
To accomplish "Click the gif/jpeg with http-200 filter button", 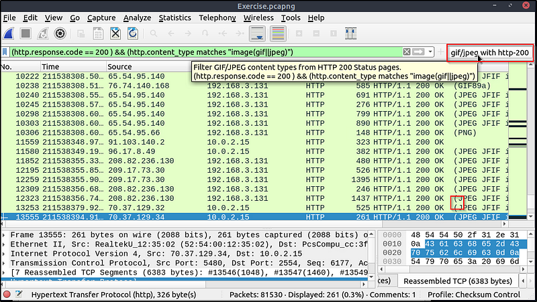I will (489, 52).
